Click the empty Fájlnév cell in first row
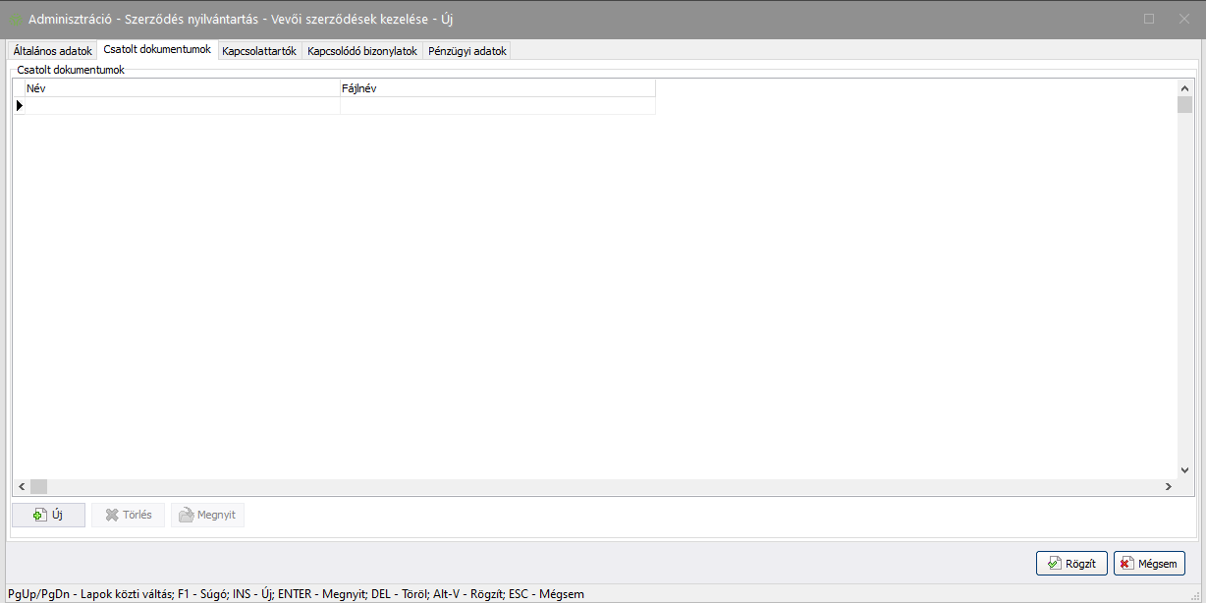Screen dimensions: 1206x603 pyautogui.click(x=497, y=105)
